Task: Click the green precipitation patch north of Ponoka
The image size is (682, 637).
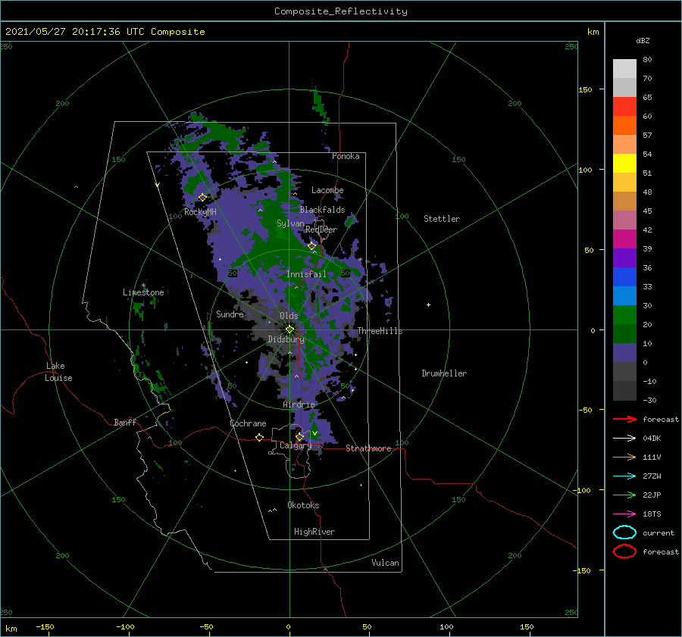Action: click(x=321, y=106)
